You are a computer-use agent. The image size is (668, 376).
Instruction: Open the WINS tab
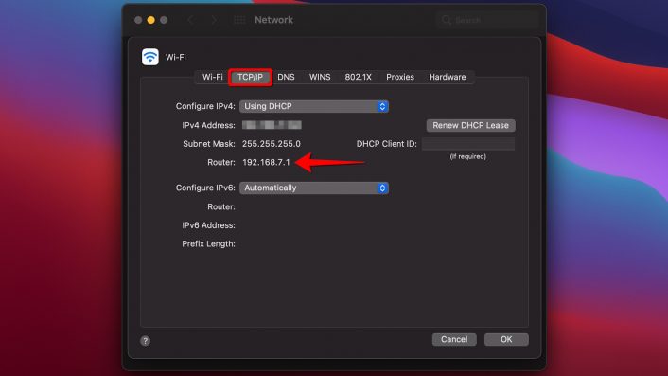tap(320, 77)
